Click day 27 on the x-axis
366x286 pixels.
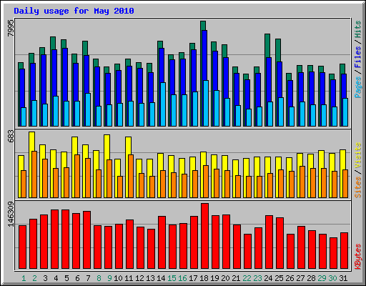coord(300,278)
